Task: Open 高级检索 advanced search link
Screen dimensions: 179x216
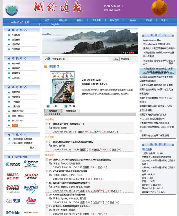Action: point(125,59)
